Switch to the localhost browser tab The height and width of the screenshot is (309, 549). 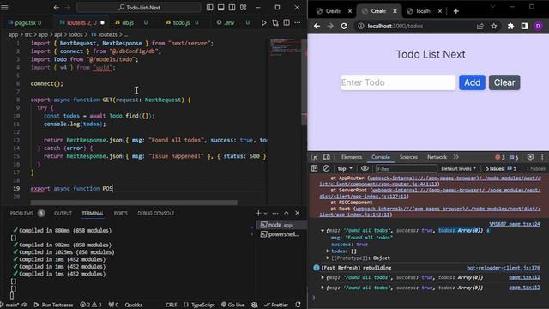[424, 11]
